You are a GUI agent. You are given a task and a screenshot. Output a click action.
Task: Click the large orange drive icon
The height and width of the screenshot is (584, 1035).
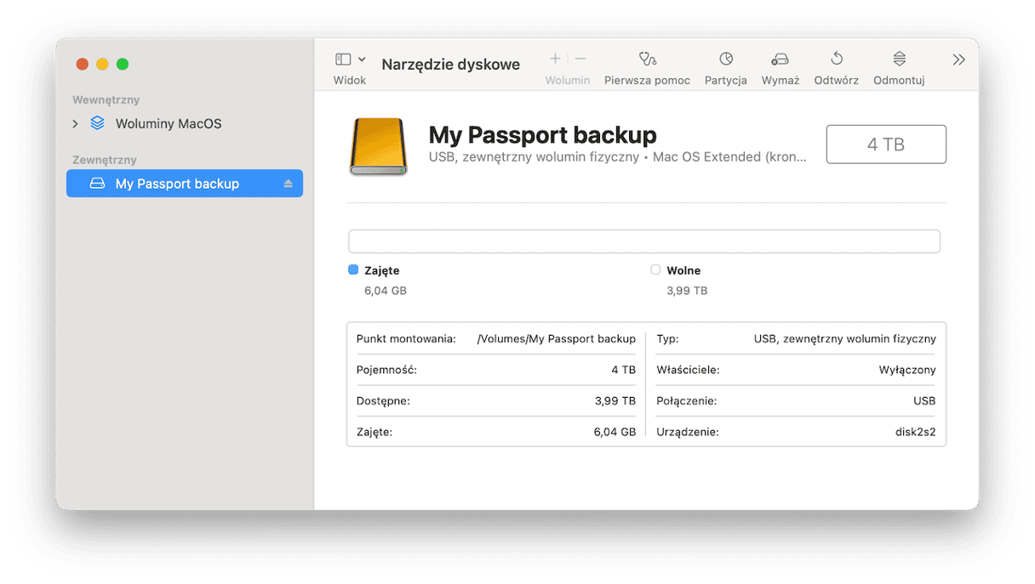pos(379,146)
